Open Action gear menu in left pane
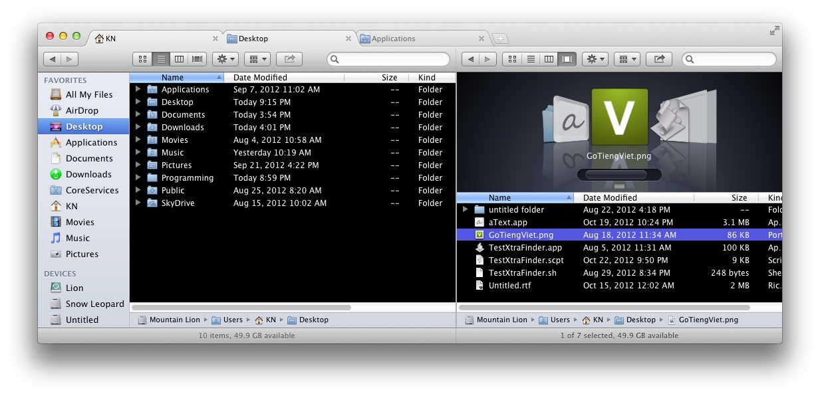Image resolution: width=820 pixels, height=396 pixels. [225, 59]
